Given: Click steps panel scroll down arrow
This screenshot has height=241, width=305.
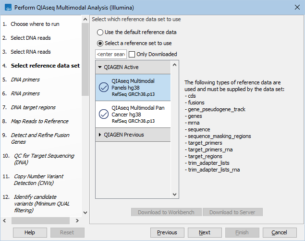Looking at the screenshot, I should pos(85,212).
